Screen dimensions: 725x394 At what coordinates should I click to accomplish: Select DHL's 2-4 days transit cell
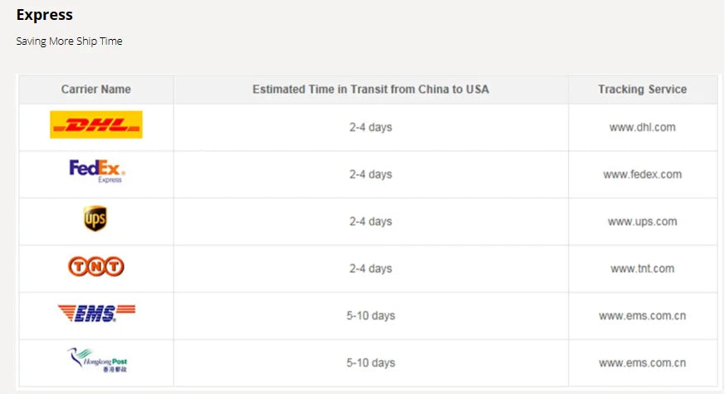tap(370, 128)
